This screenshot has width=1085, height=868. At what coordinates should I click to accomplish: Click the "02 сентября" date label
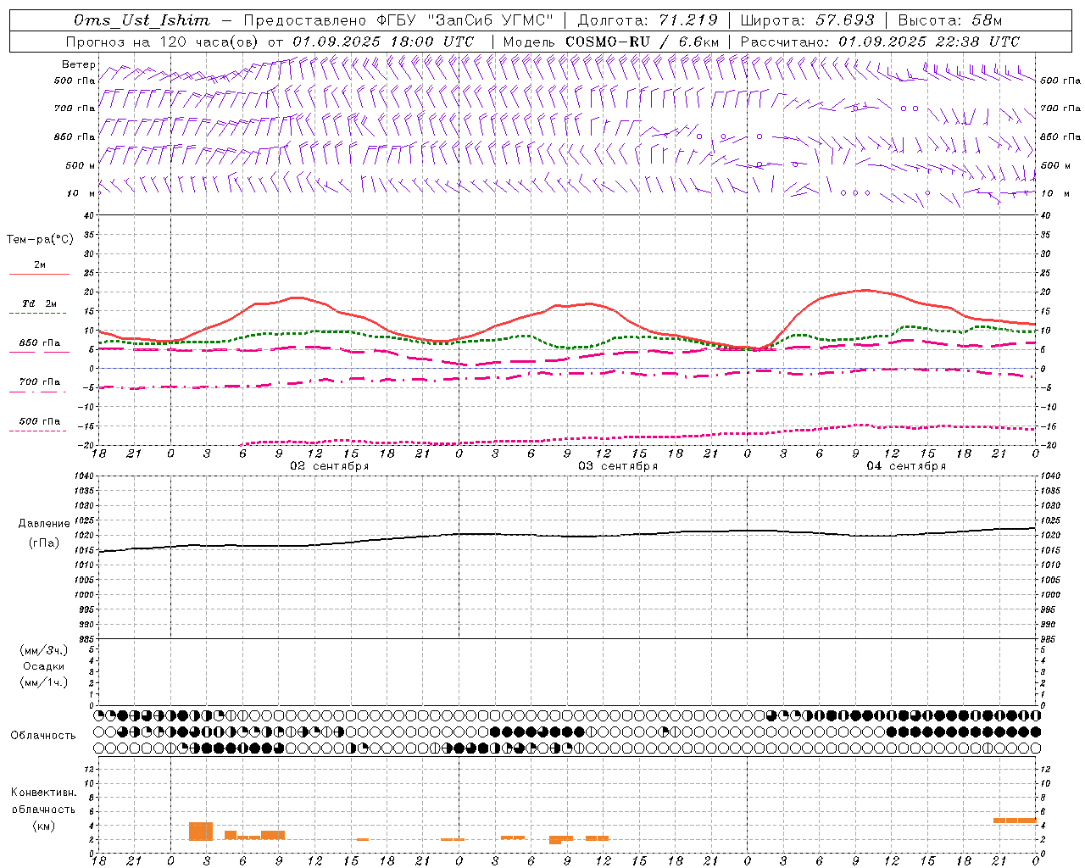click(330, 466)
